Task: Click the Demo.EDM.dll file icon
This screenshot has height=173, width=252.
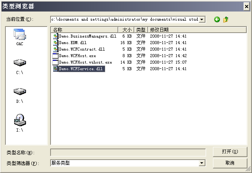Action: point(55,43)
